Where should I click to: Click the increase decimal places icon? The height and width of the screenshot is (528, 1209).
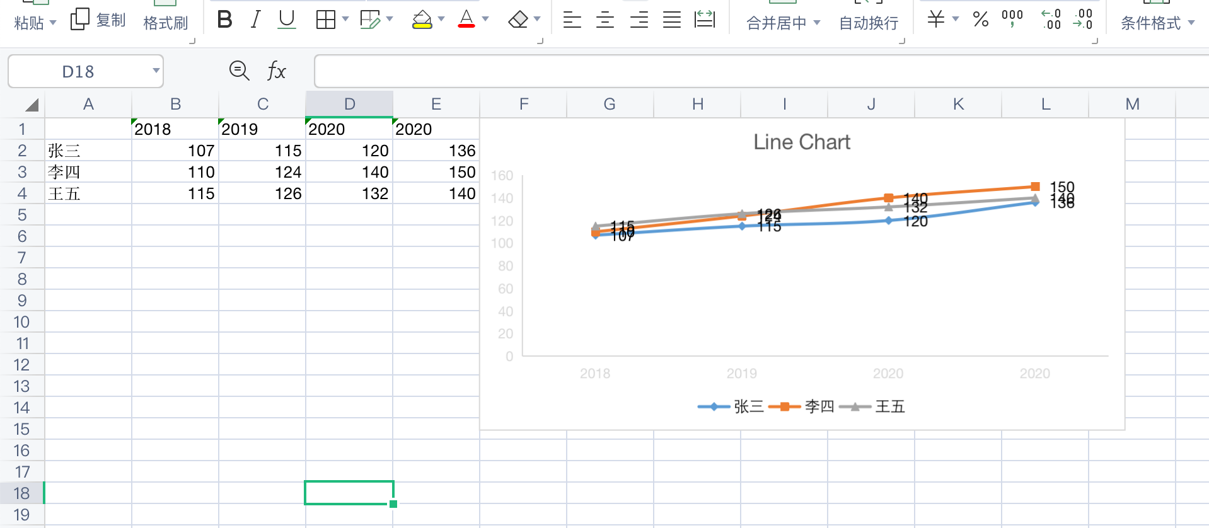click(1051, 19)
